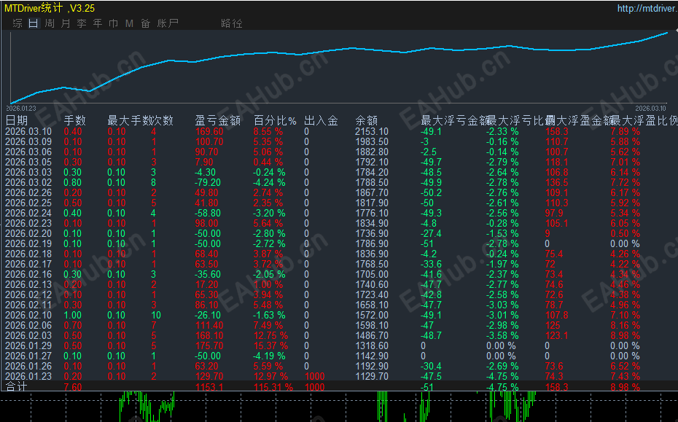This screenshot has height=422, width=678.
Task: Click the 15.37 % percentage cell
Action: (270, 346)
